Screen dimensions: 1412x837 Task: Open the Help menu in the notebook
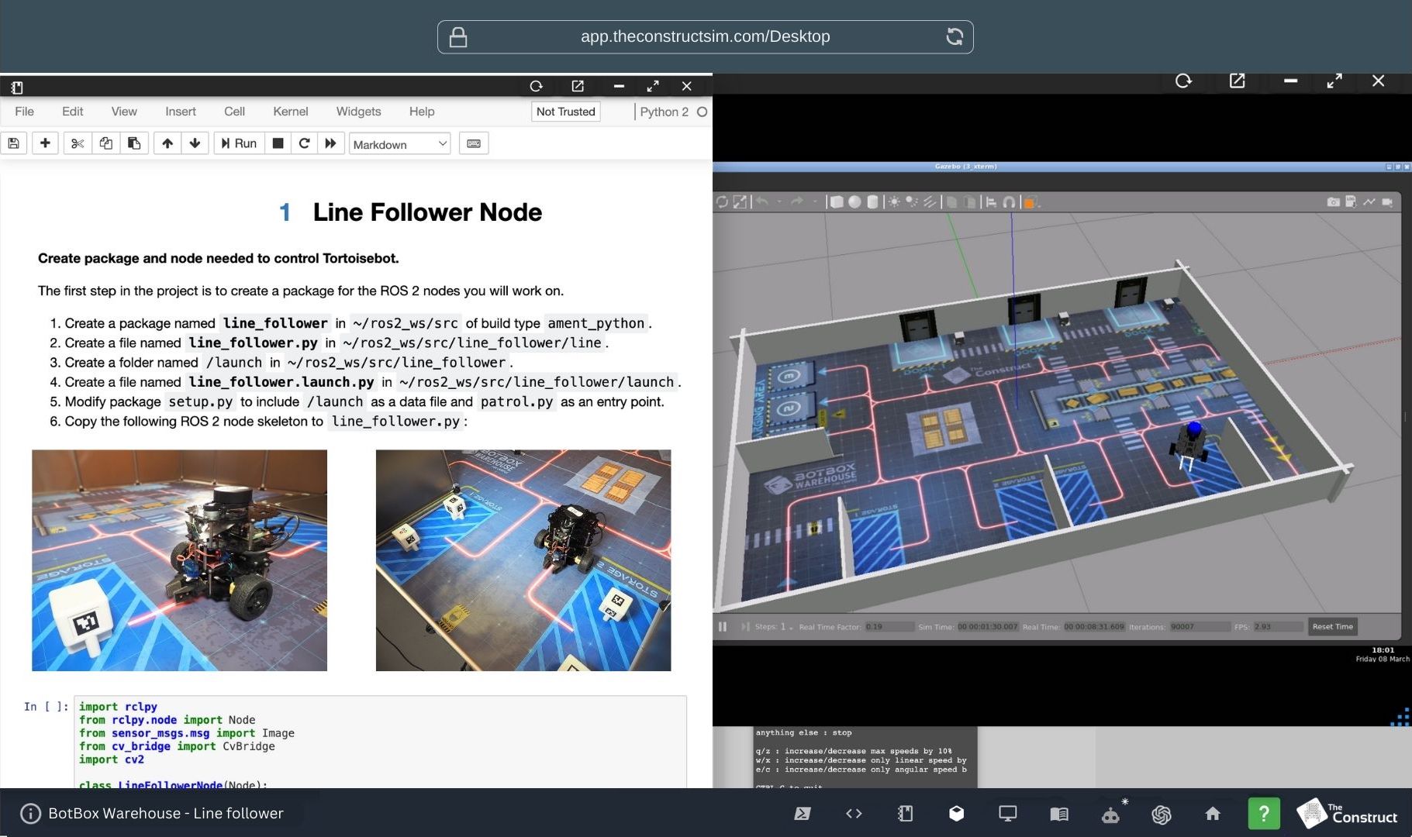coord(422,112)
